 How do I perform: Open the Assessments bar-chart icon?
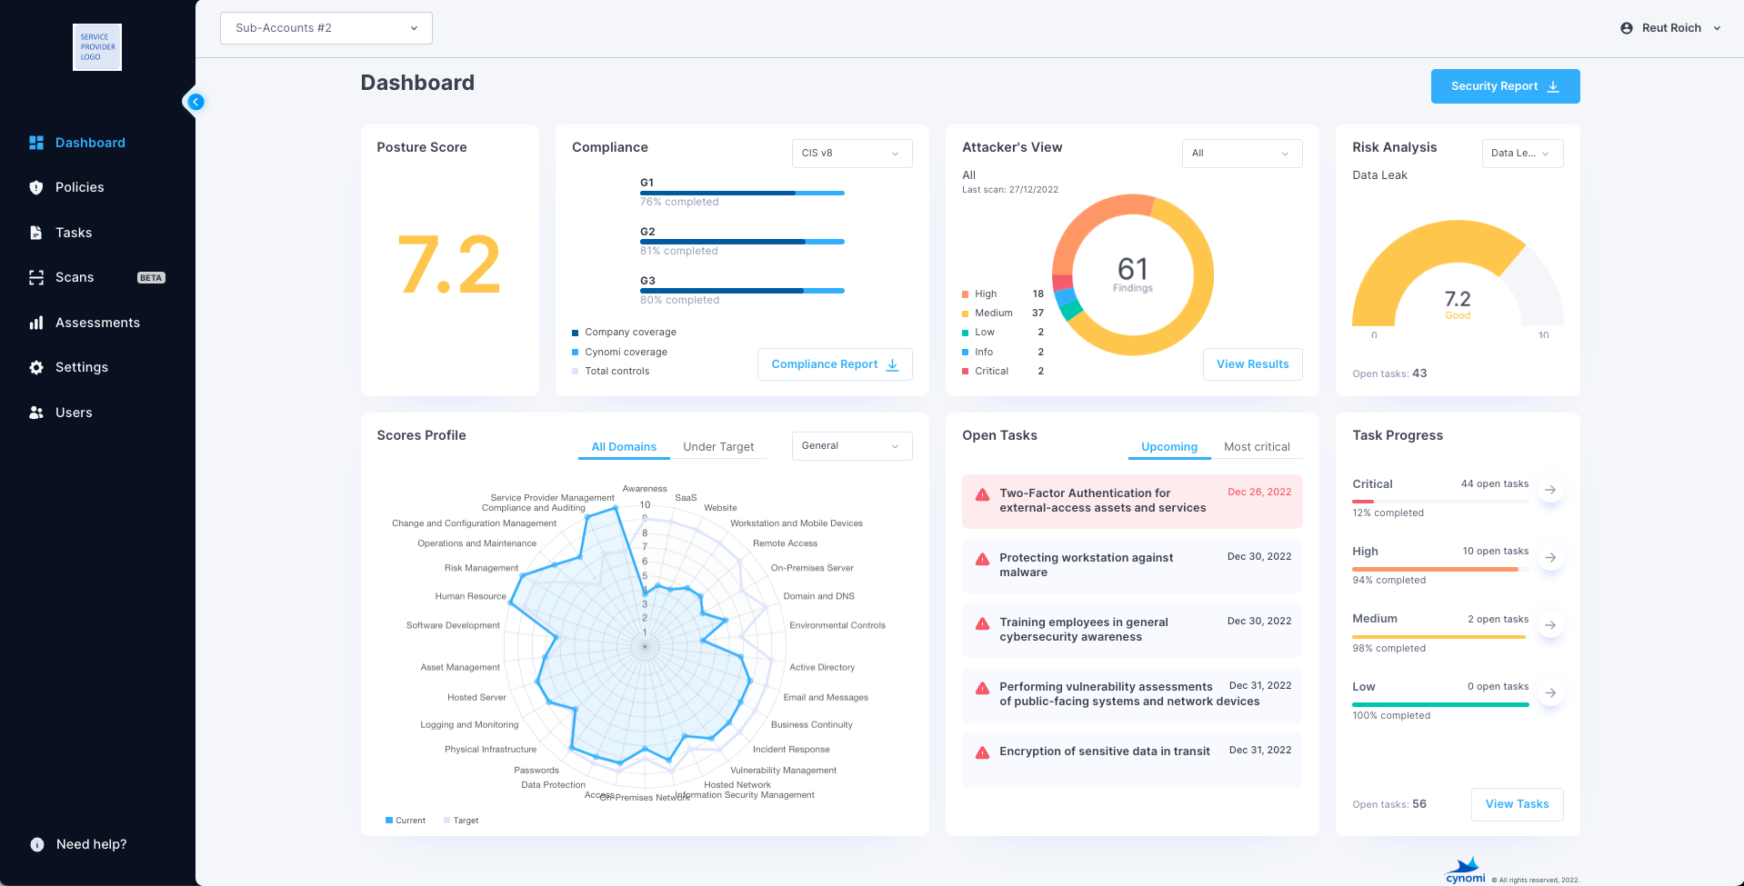point(36,323)
